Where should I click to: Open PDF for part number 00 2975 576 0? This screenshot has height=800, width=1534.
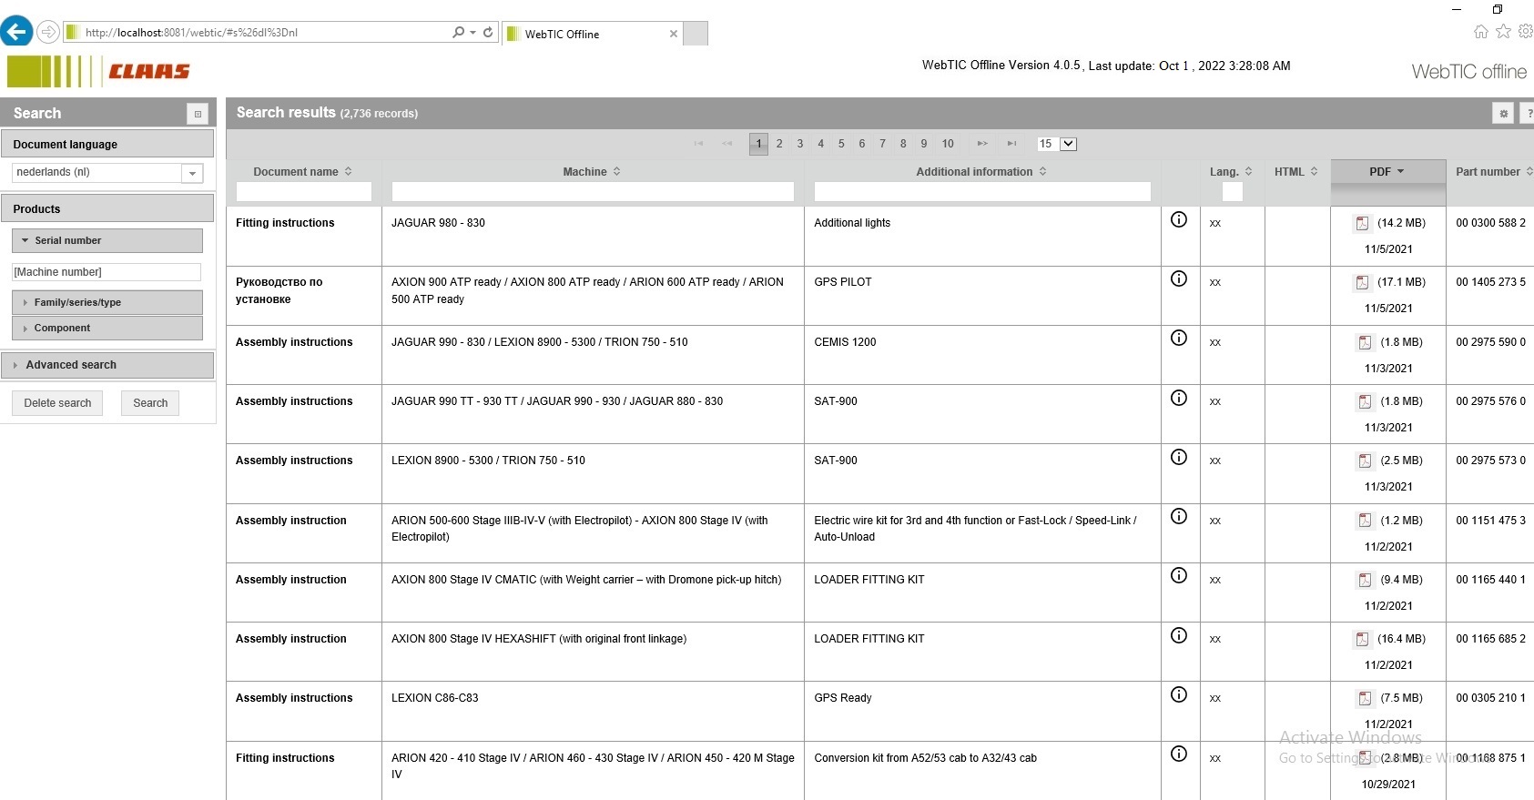(x=1365, y=401)
